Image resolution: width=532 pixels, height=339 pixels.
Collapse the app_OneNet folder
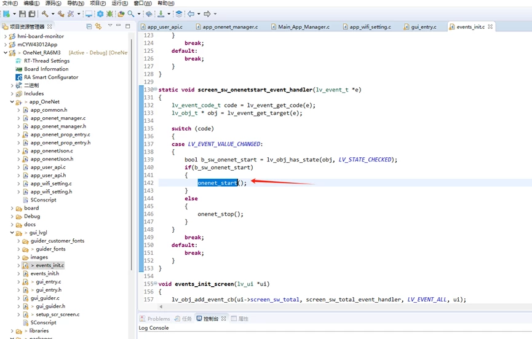tap(12, 101)
